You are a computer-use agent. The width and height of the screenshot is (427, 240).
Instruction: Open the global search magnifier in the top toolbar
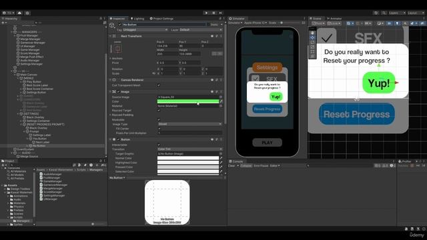click(x=384, y=13)
